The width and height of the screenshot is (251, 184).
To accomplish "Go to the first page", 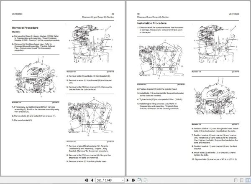I will [86, 180].
